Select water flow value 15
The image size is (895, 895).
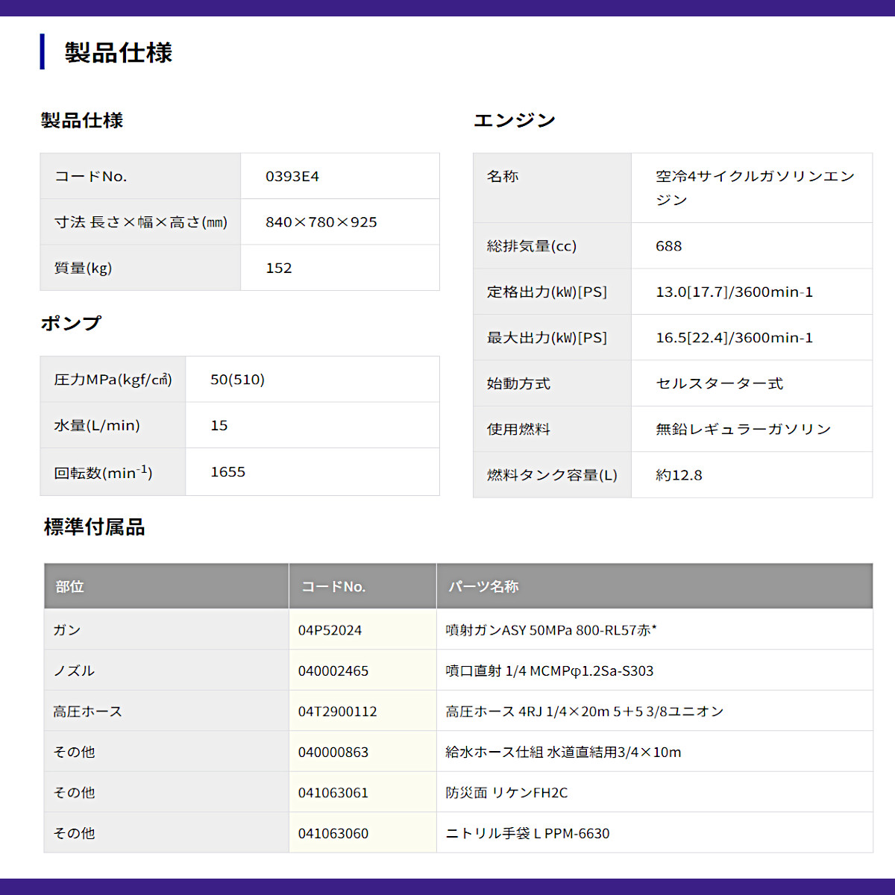(x=219, y=426)
